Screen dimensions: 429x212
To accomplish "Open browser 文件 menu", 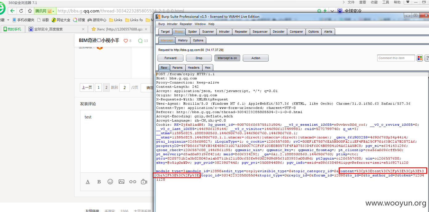I will coord(351,2).
